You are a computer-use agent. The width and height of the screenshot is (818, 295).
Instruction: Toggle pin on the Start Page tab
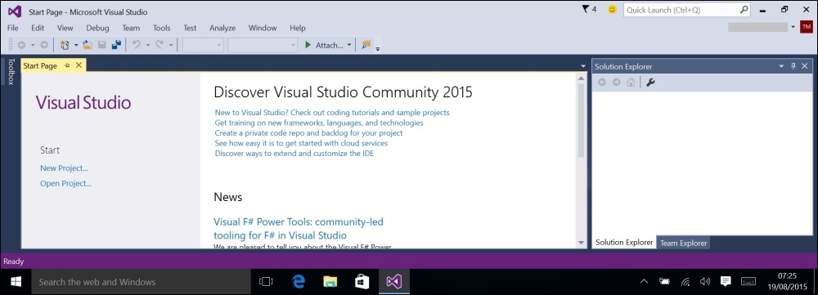tap(67, 65)
